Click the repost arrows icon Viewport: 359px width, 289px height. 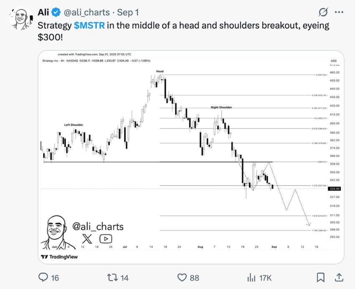click(112, 277)
